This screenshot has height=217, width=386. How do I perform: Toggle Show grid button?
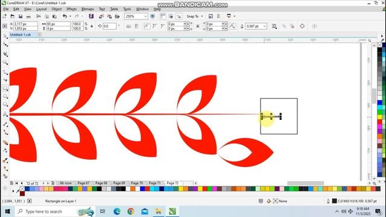tap(171, 16)
